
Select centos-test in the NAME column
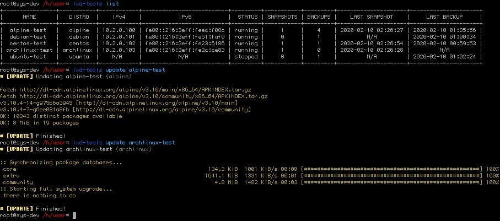click(28, 44)
